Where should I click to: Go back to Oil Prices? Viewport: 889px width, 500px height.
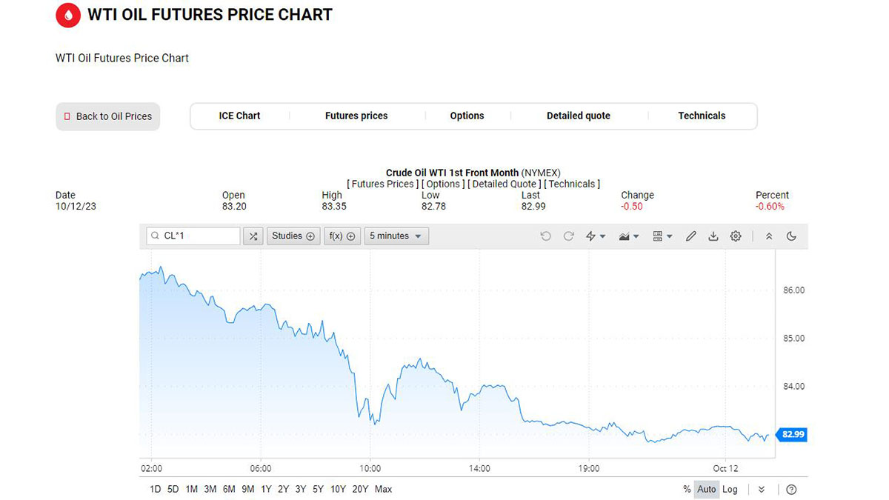(x=108, y=116)
